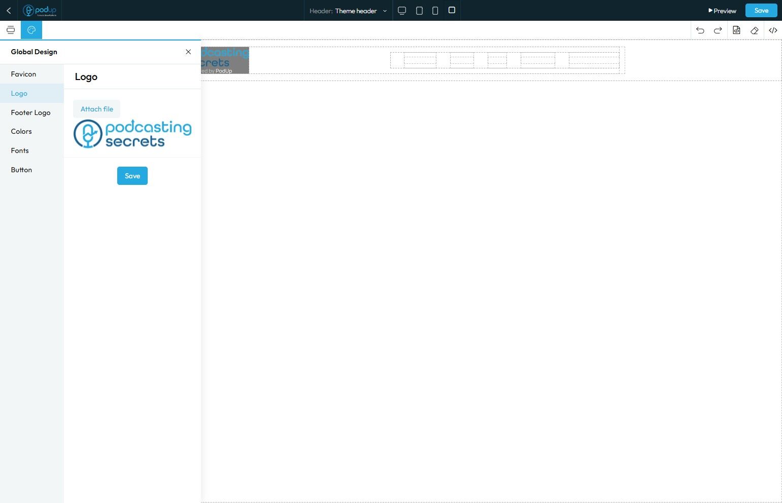Open the Header Theme header dropdown
Image resolution: width=782 pixels, height=503 pixels.
348,11
